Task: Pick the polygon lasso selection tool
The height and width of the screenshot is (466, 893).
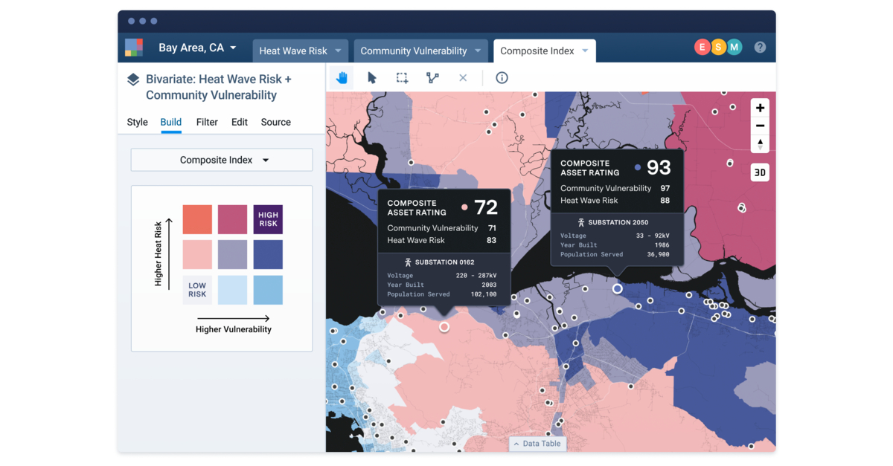Action: pos(432,77)
